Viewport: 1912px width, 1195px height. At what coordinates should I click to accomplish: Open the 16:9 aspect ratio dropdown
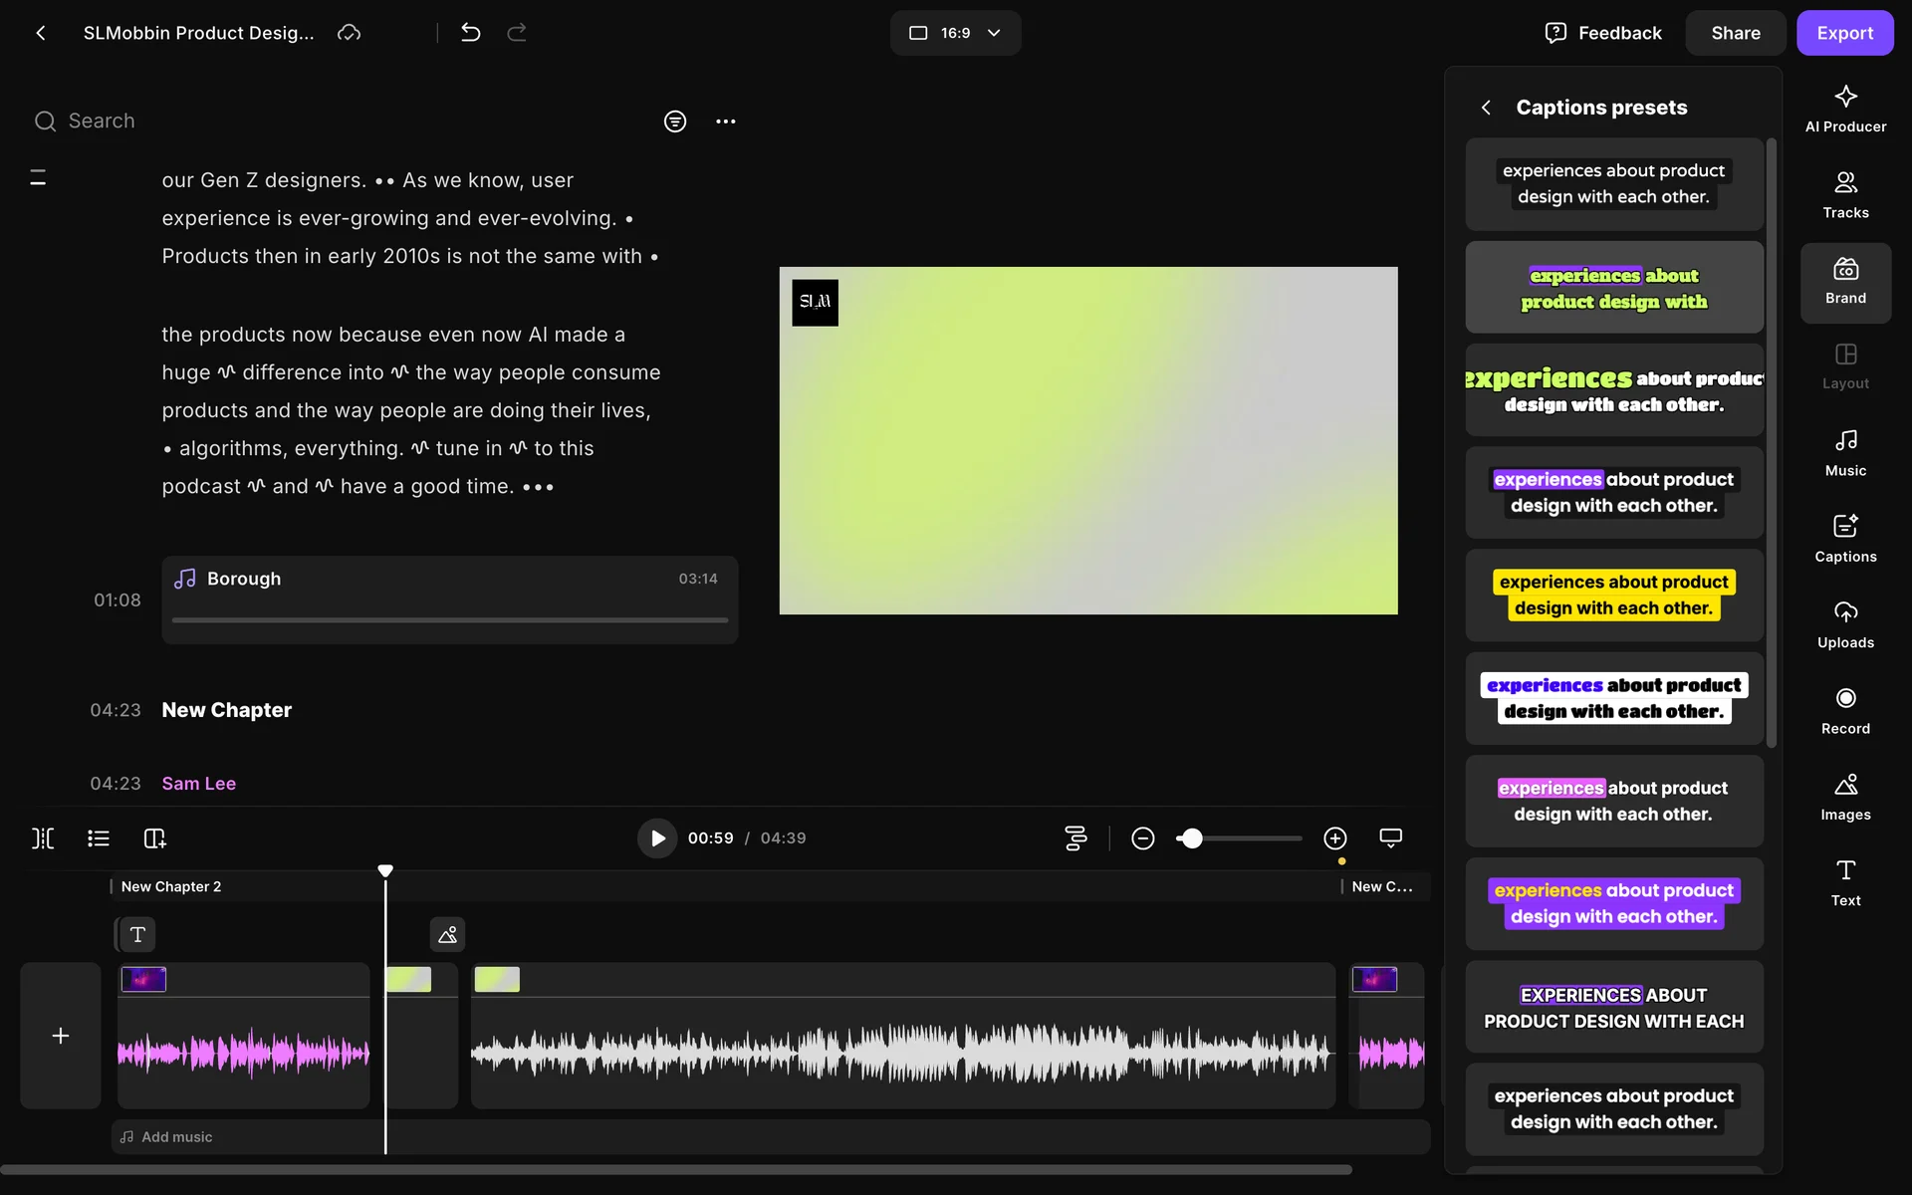(x=954, y=33)
